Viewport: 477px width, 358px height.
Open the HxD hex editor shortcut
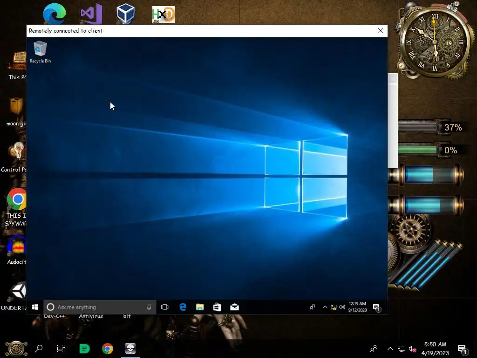pyautogui.click(x=164, y=14)
